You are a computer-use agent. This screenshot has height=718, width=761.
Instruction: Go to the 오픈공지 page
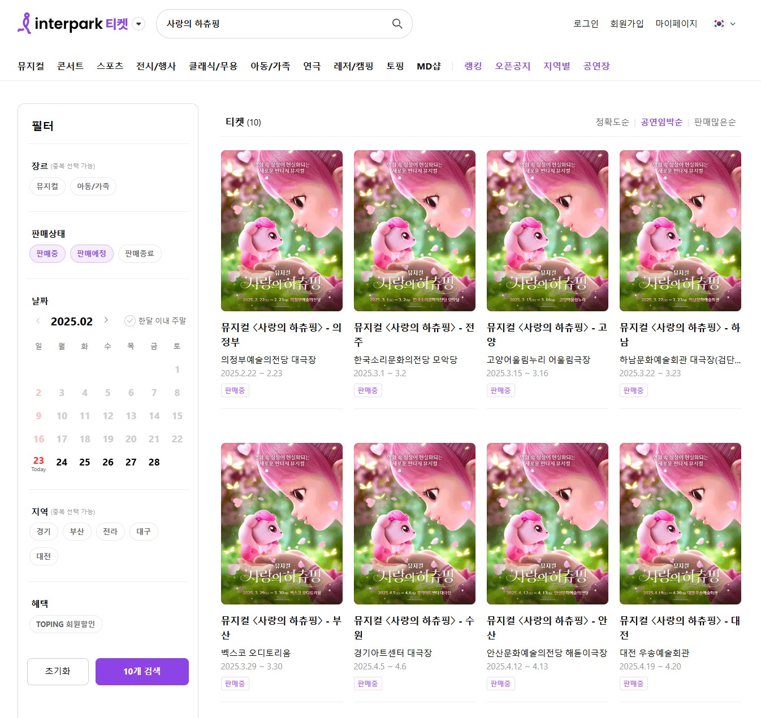513,66
